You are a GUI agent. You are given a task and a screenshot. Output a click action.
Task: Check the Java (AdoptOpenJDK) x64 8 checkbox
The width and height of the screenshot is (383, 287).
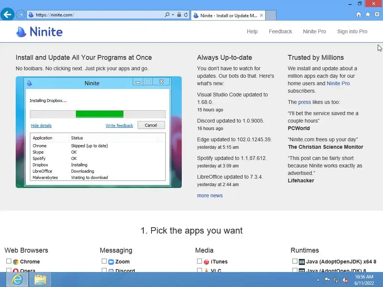(x=295, y=261)
